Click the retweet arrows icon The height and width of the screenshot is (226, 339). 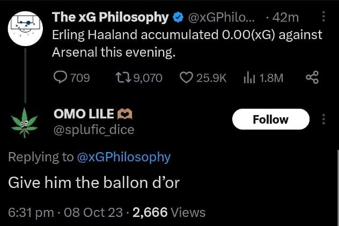click(x=122, y=78)
